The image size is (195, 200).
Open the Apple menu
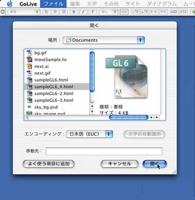coord(10,3)
